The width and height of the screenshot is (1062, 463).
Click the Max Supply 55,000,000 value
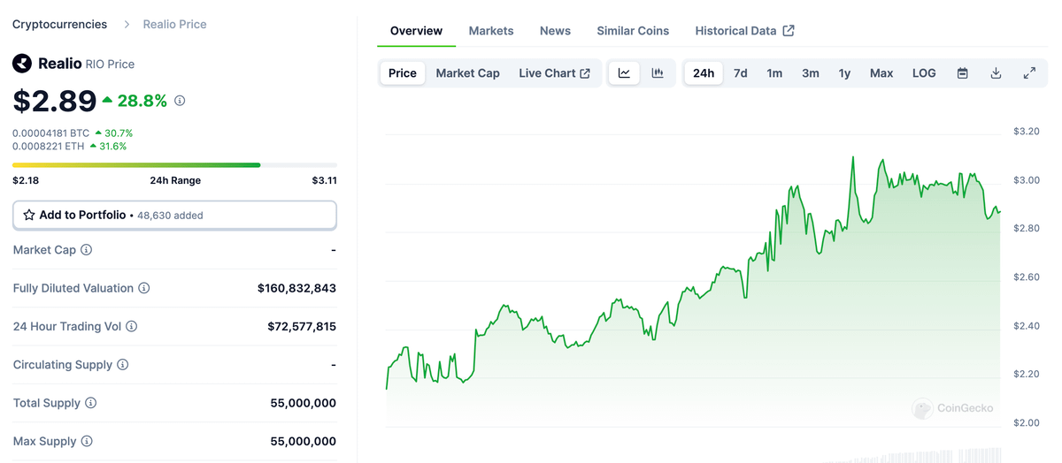click(303, 441)
